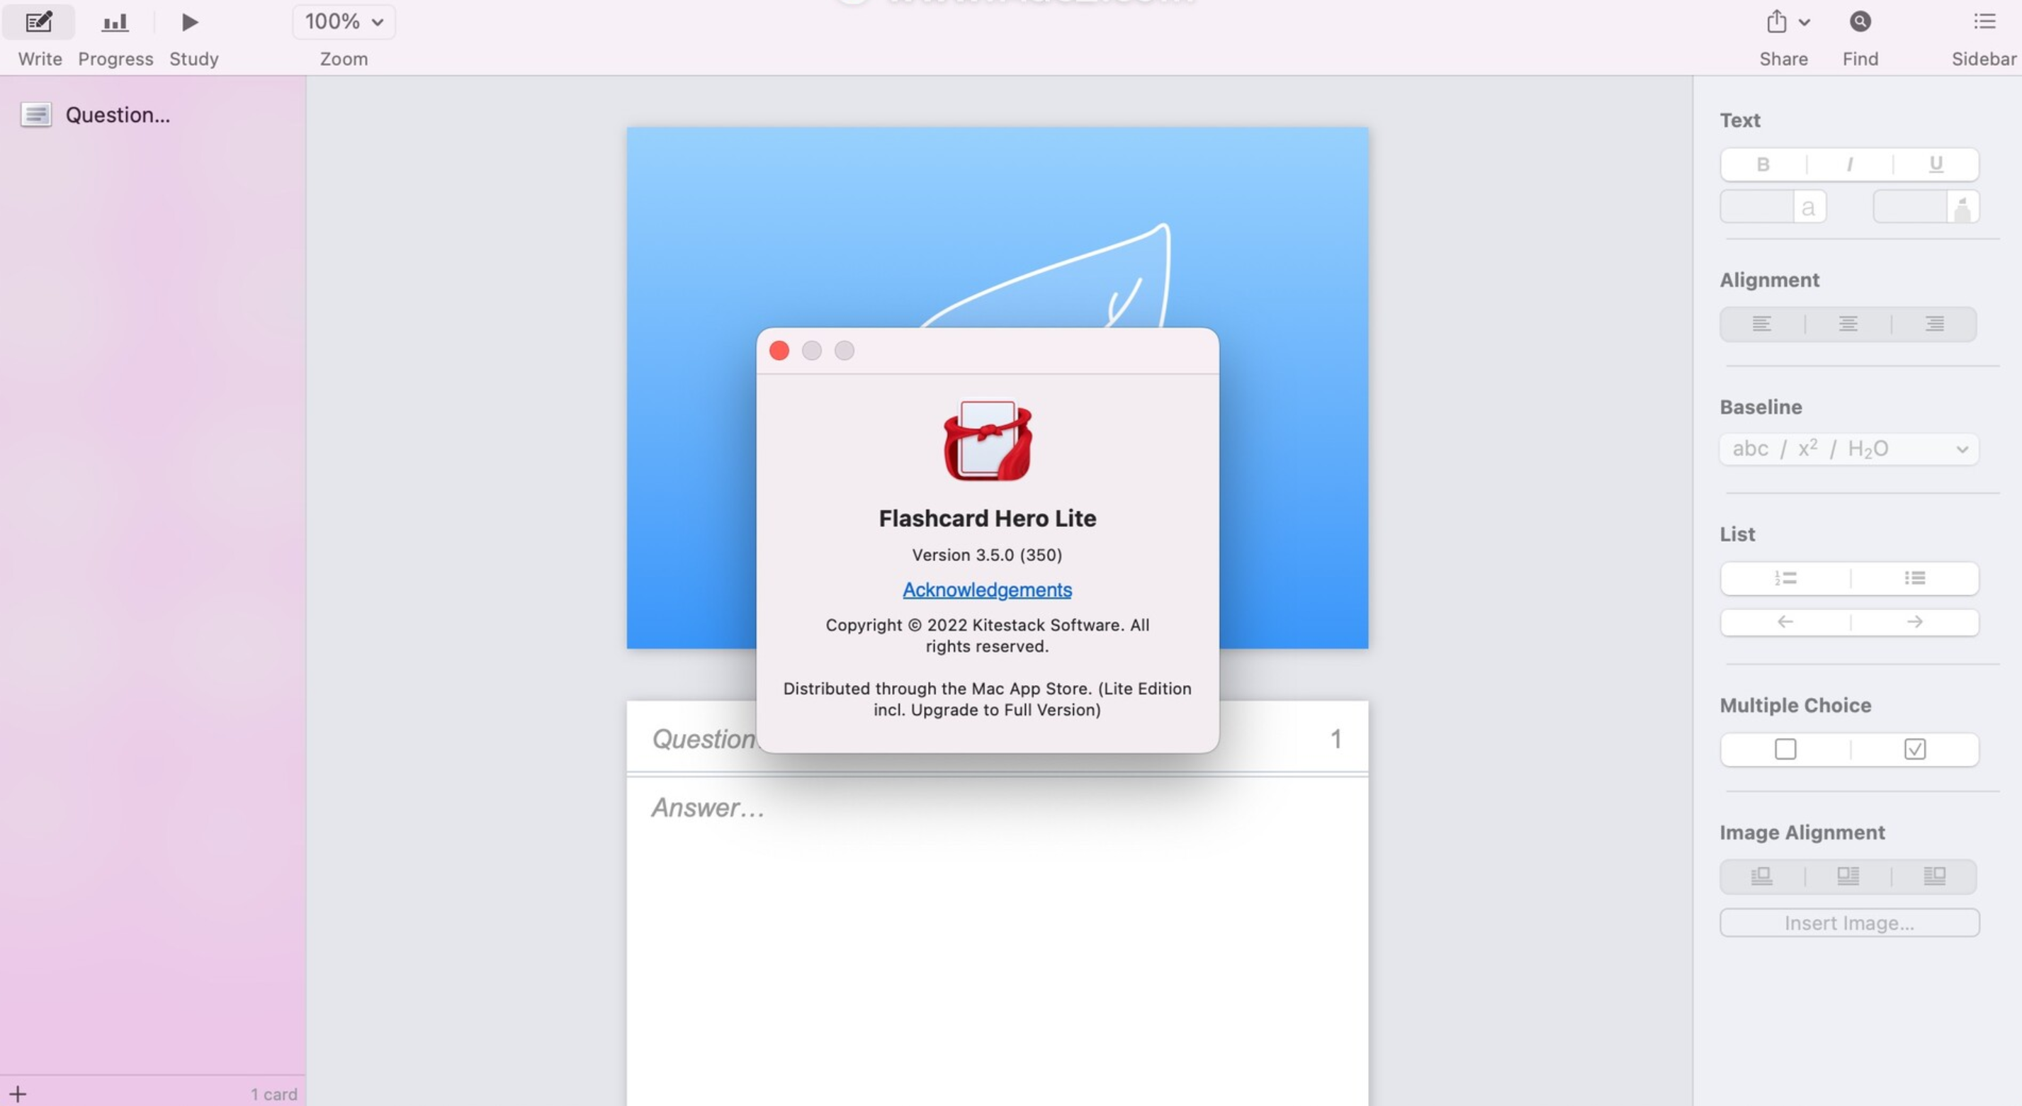Open the highlight color swatch

(x=1910, y=207)
